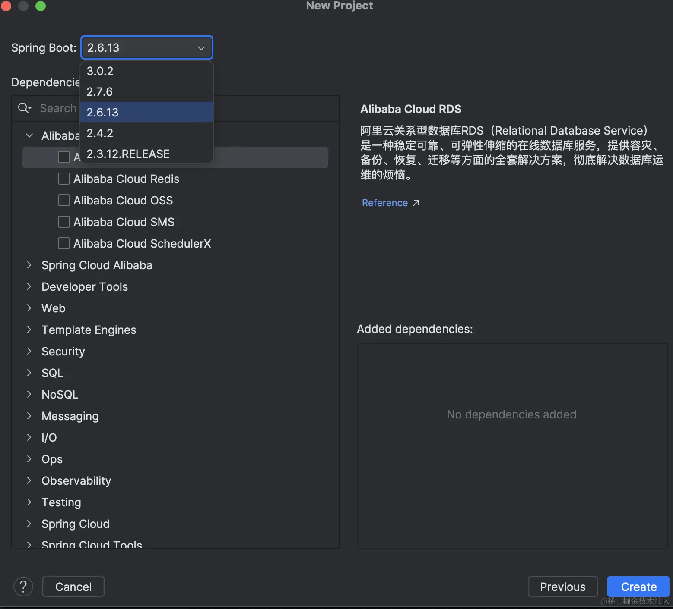Click the Reference external link arrow icon
This screenshot has width=673, height=609.
coord(416,203)
